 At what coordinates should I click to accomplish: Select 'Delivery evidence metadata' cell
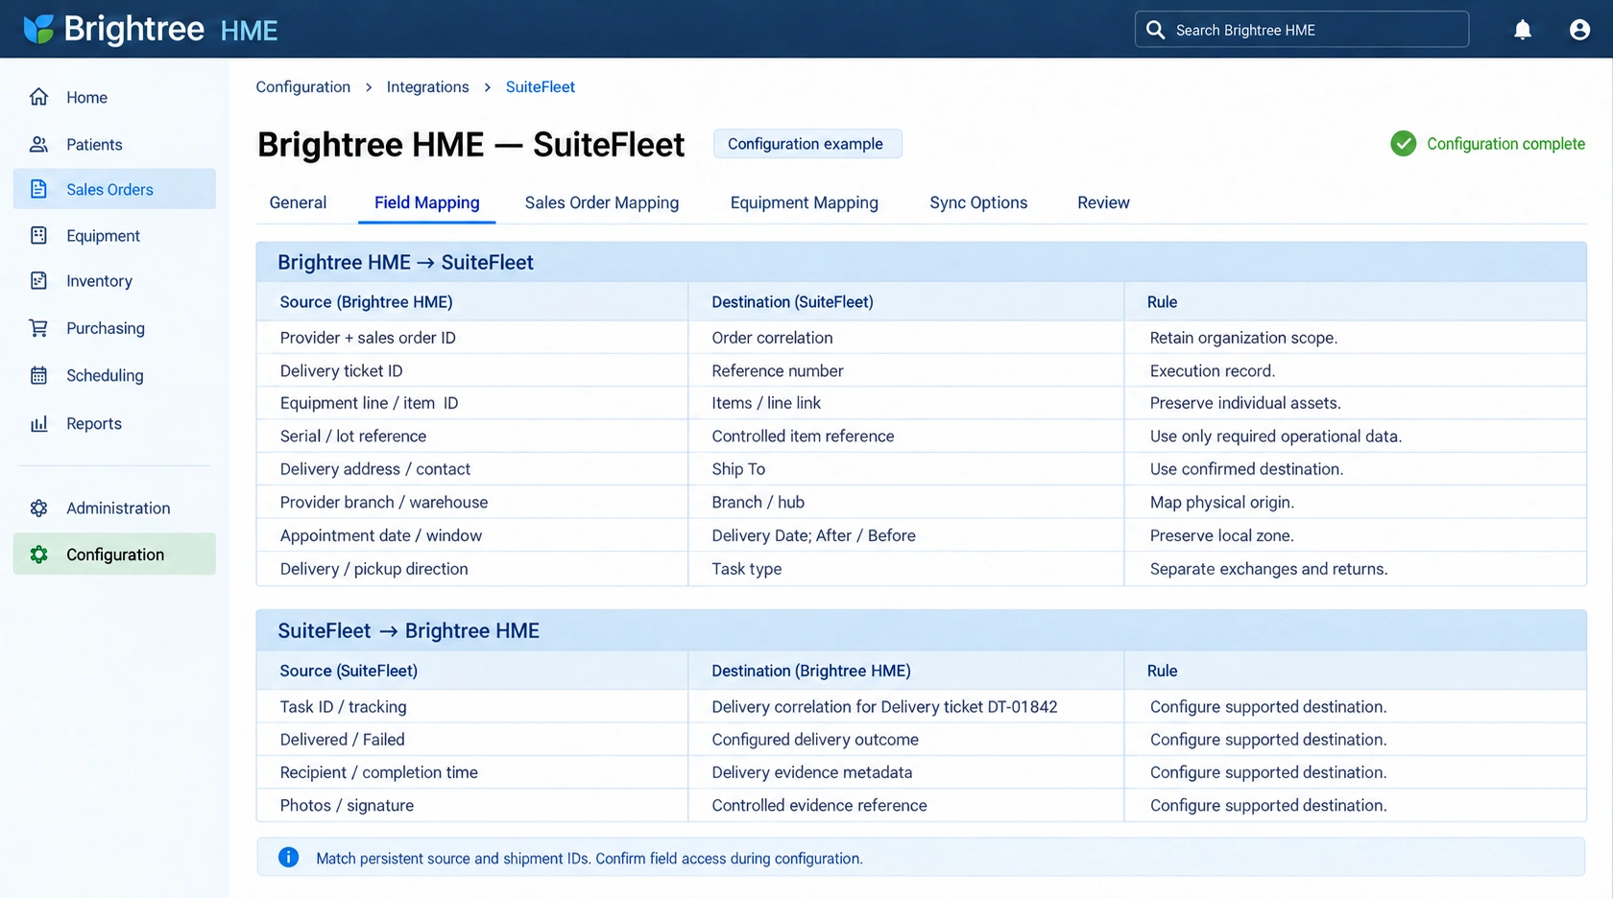pos(905,772)
